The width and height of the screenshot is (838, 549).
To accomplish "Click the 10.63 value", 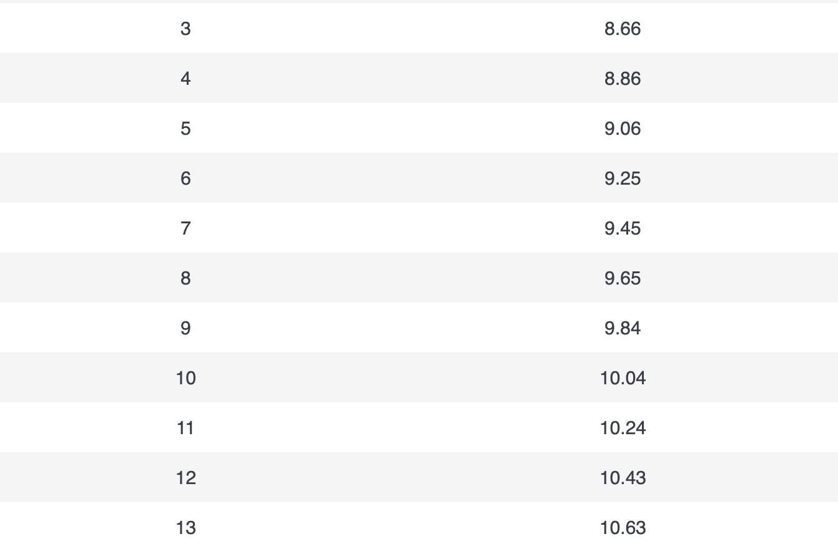I will coord(623,528).
